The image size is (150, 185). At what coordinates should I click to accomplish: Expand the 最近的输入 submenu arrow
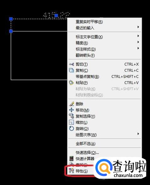pos(138,27)
